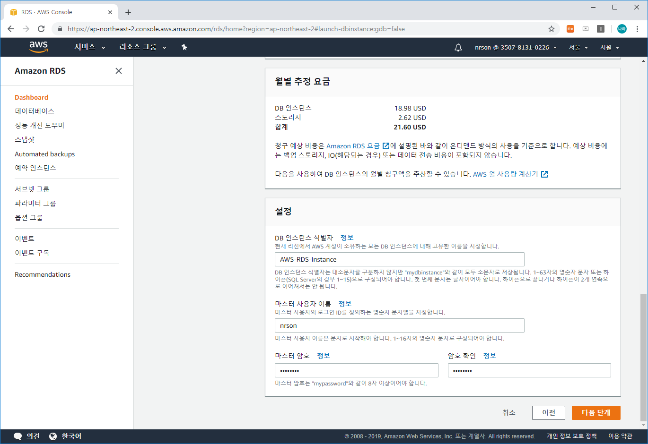648x444 pixels.
Task: Click the browser forward arrow
Action: click(x=26, y=29)
